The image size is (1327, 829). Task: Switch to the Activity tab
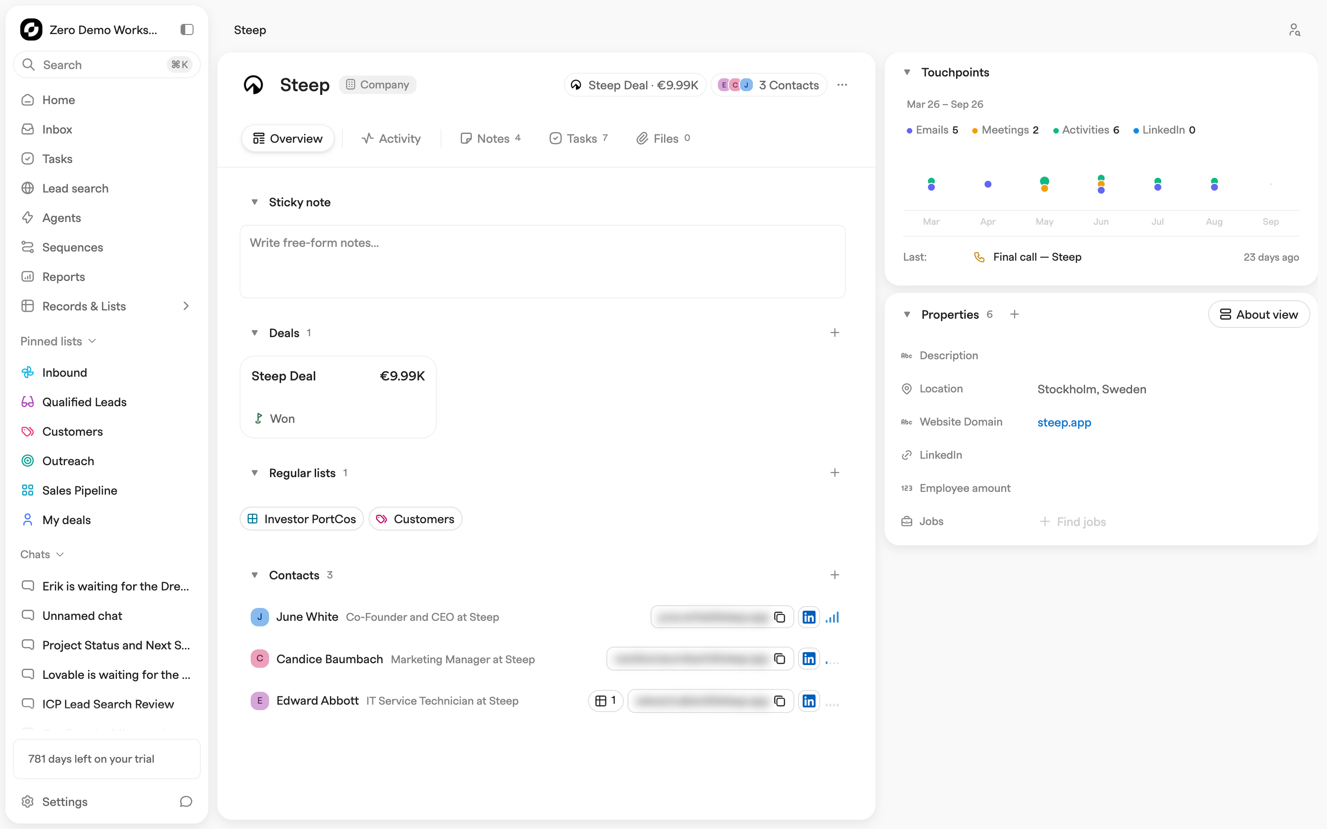click(x=392, y=139)
